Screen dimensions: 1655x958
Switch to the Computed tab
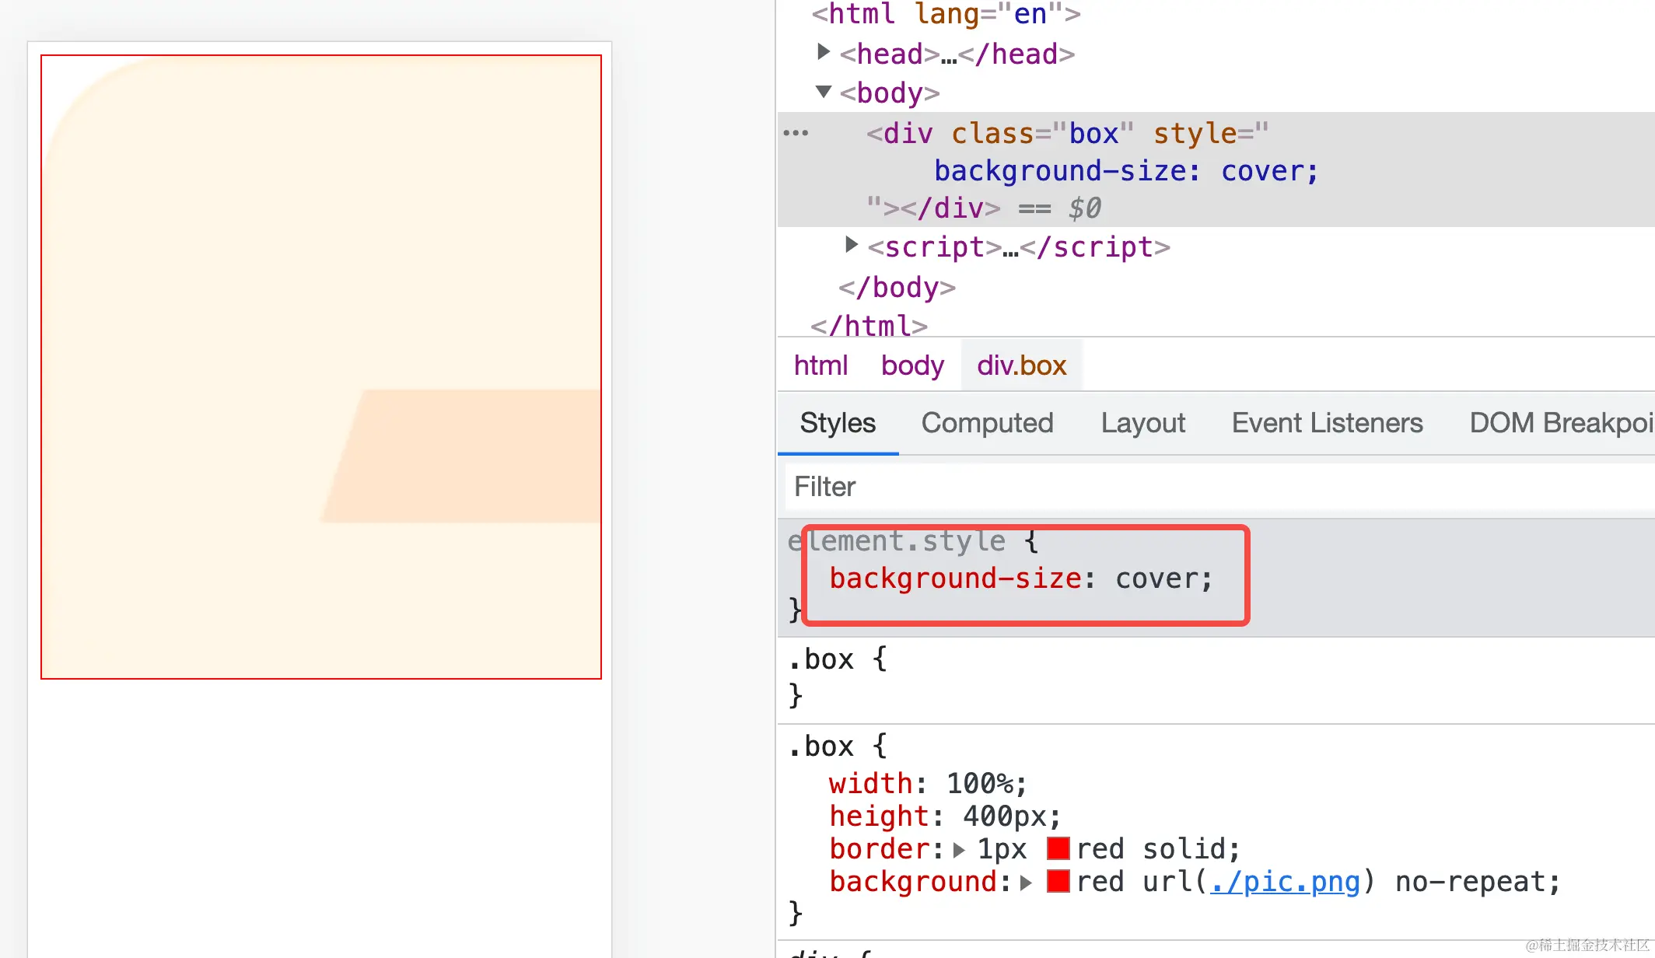pos(987,423)
